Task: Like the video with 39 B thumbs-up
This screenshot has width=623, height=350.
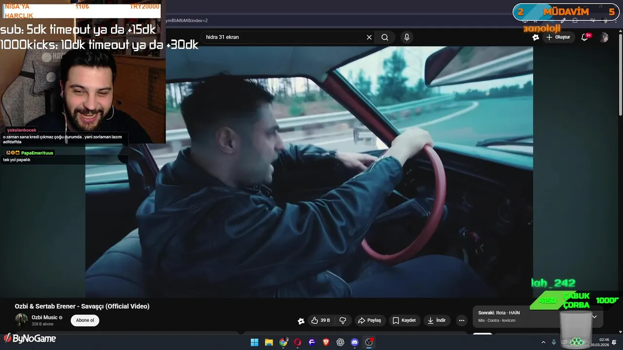Action: click(321, 320)
